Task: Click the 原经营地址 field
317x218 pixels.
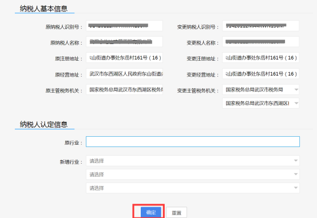Action: (124, 74)
